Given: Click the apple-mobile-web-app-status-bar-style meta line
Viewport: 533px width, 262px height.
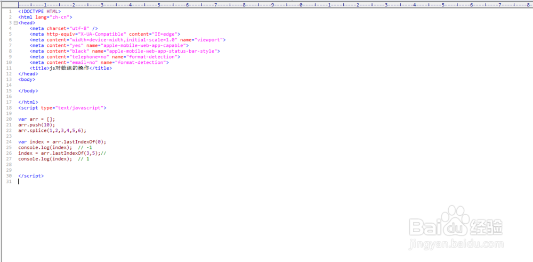Looking at the screenshot, I should 125,51.
